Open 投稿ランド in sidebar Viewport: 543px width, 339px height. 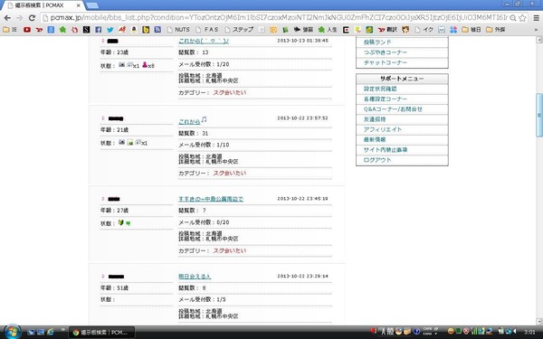[377, 42]
